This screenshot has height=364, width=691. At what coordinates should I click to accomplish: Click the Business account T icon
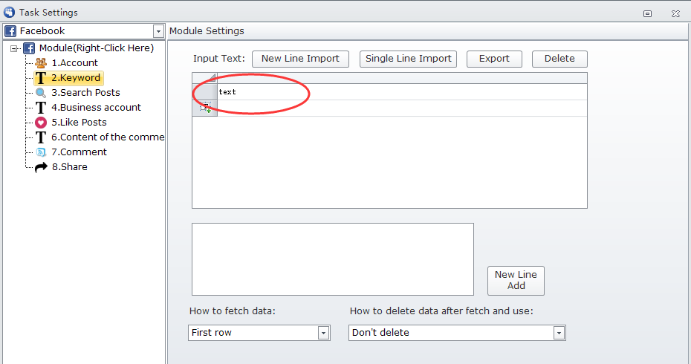(41, 108)
